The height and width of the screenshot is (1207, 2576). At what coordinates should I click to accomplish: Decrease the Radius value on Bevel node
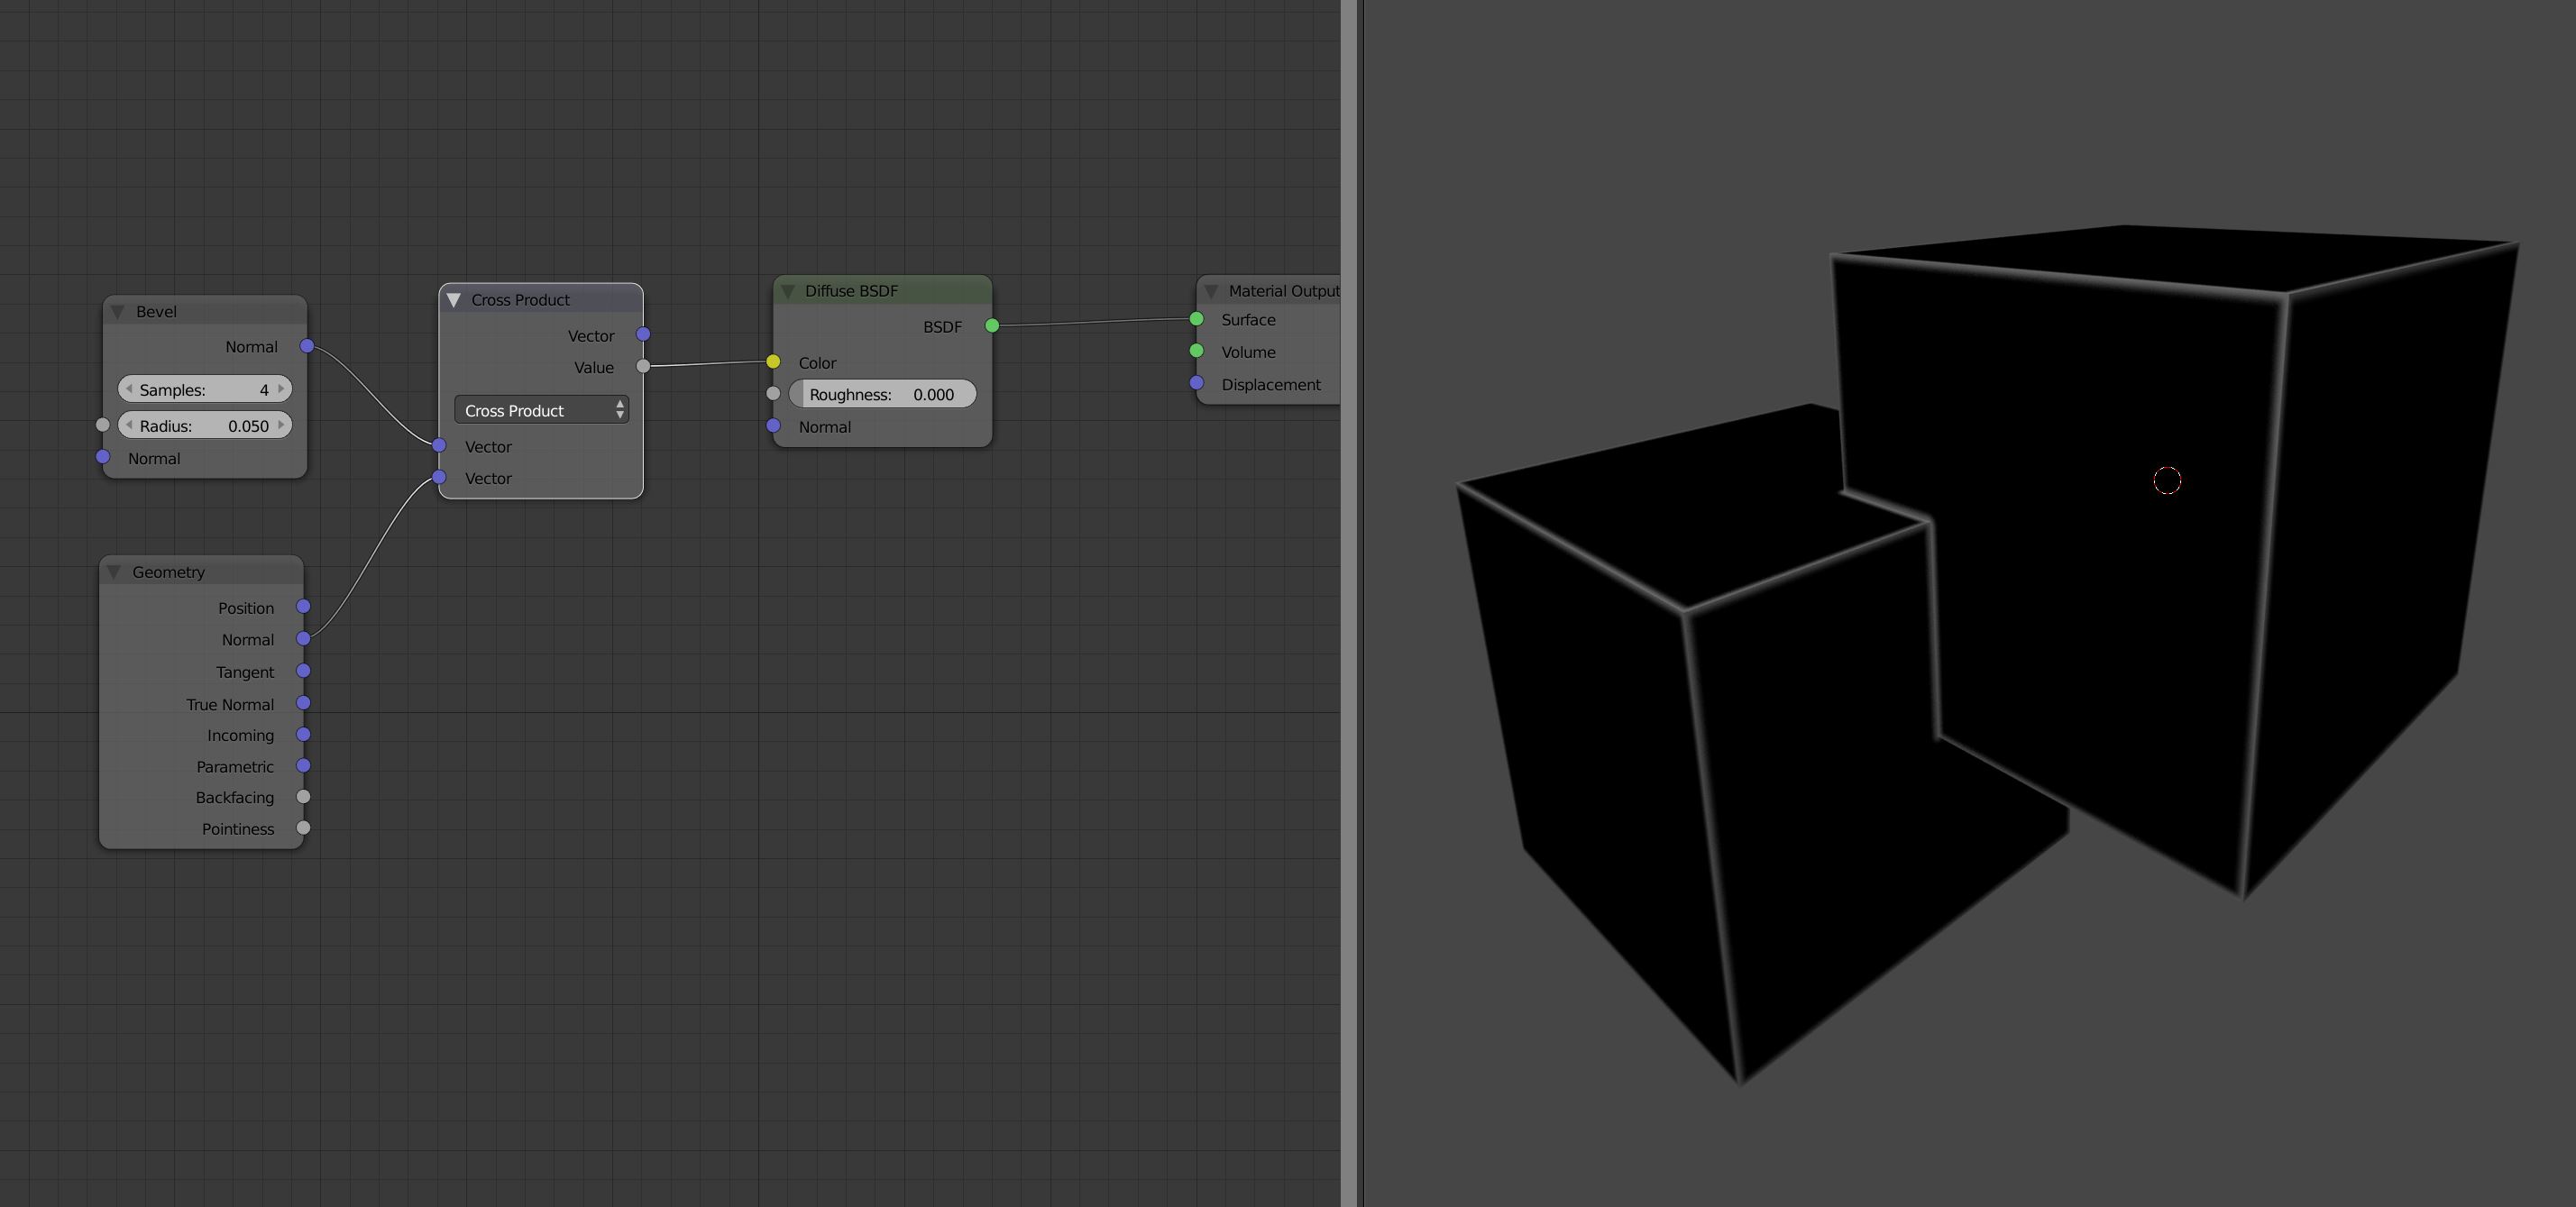tap(130, 425)
